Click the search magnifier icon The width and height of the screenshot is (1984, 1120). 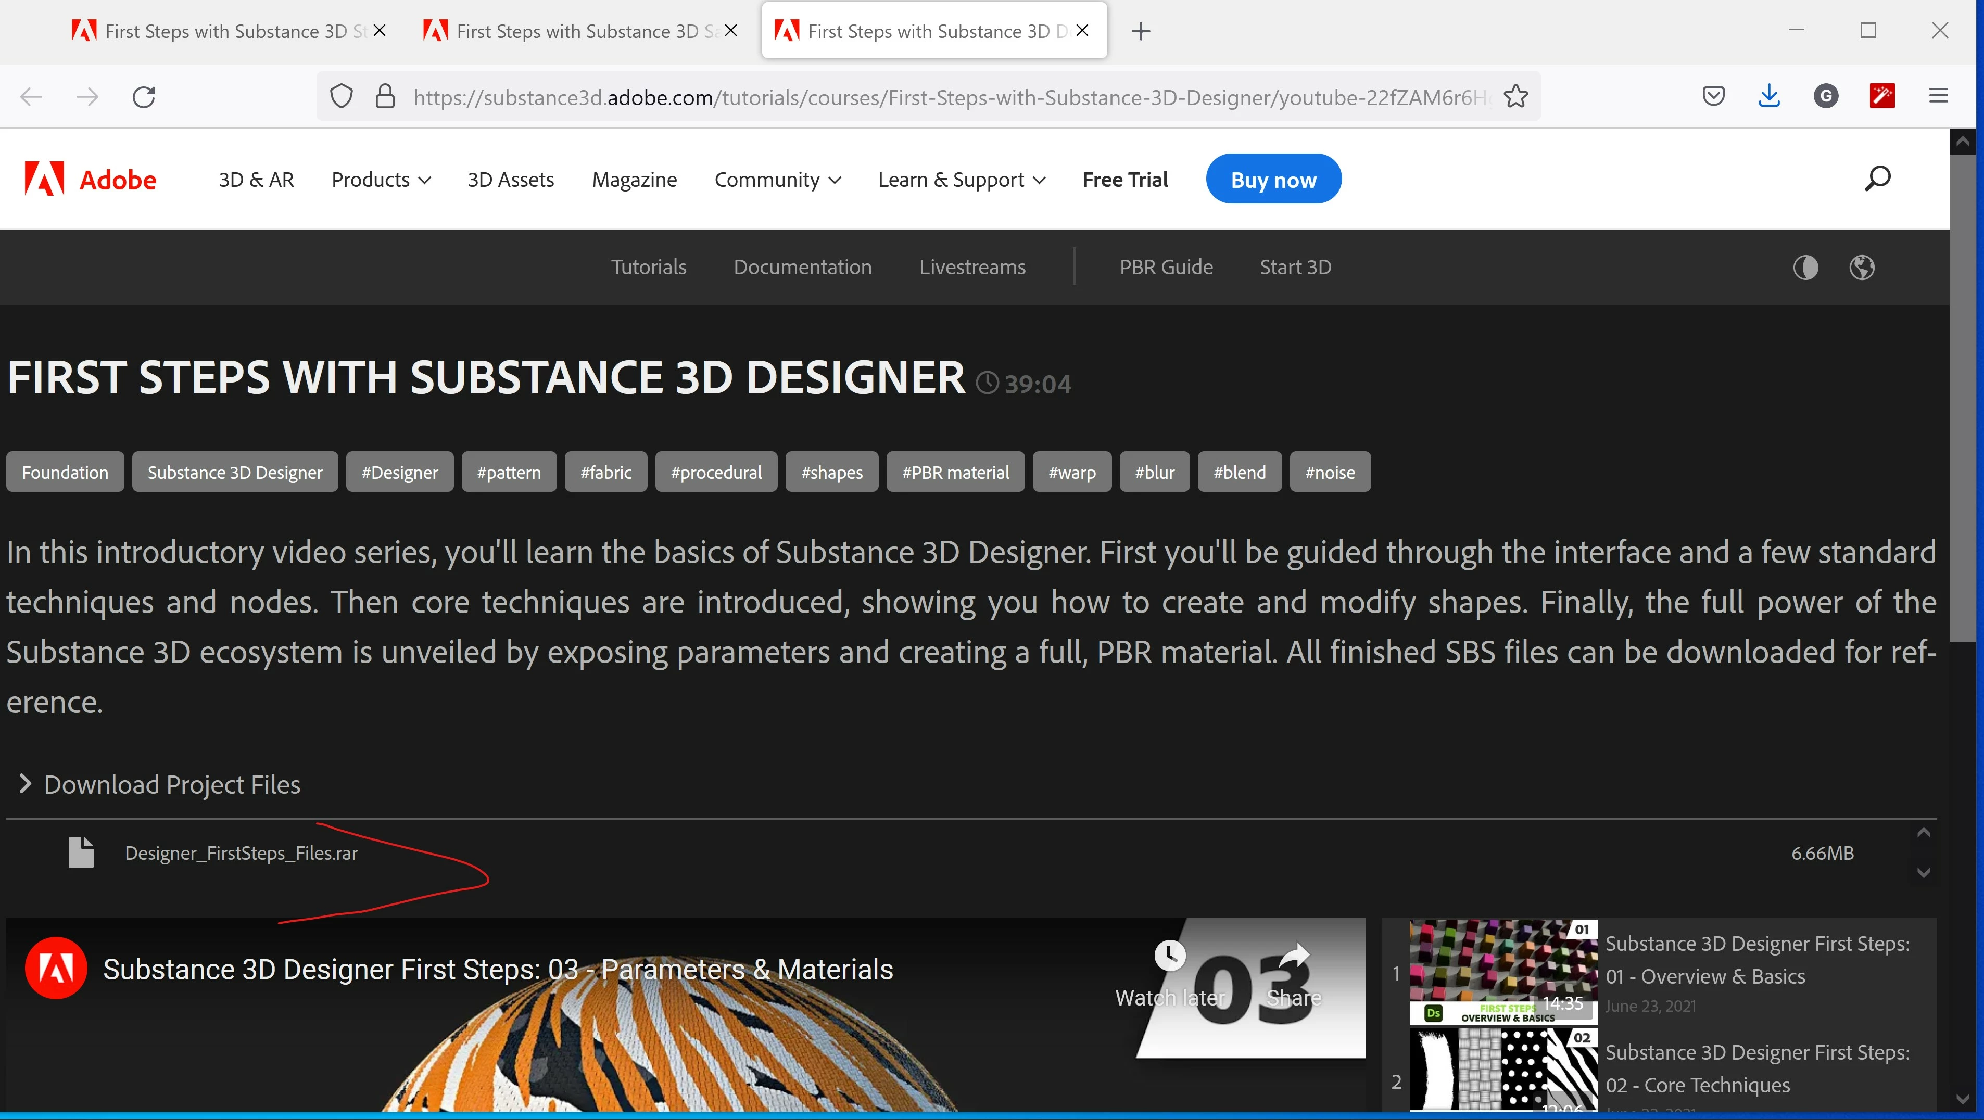[1877, 179]
